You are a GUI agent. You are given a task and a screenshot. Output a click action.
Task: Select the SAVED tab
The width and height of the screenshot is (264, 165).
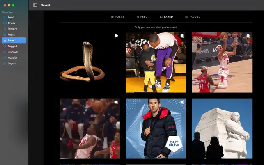(166, 17)
